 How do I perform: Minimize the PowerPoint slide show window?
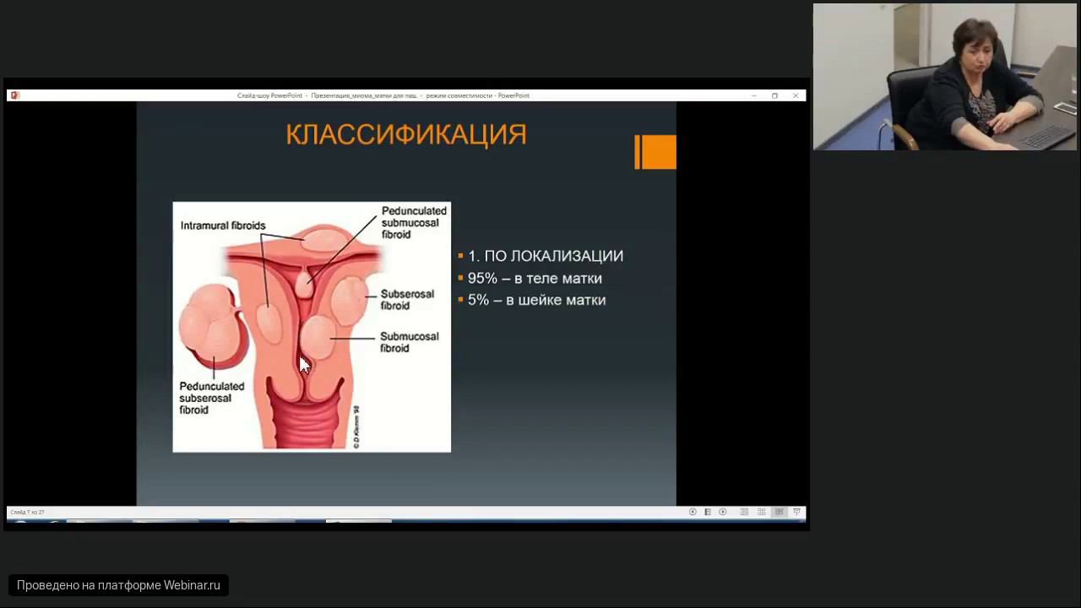coord(754,95)
